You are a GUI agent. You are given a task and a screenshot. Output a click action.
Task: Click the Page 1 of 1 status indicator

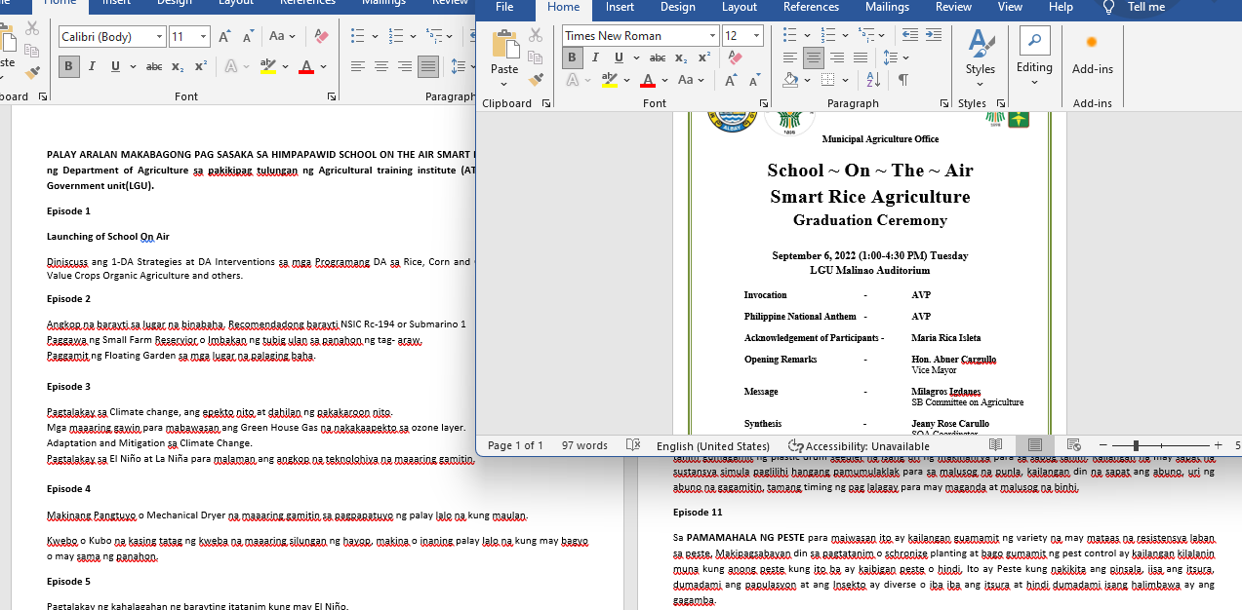click(x=515, y=445)
